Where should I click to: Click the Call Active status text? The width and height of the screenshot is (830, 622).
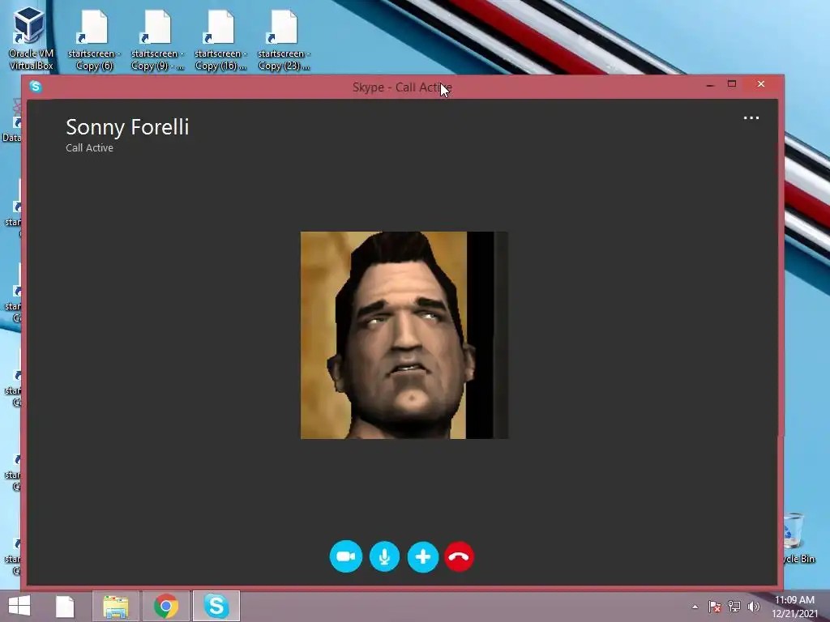[89, 148]
